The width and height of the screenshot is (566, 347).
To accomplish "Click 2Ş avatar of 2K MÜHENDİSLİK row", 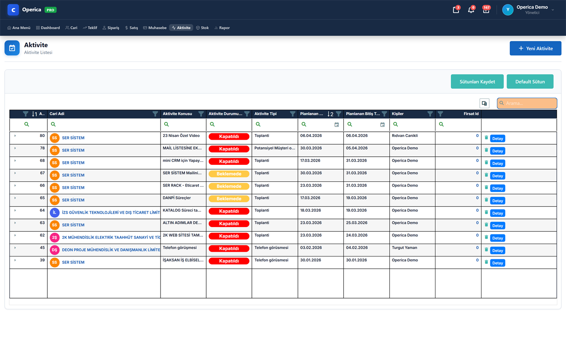I will (x=55, y=238).
